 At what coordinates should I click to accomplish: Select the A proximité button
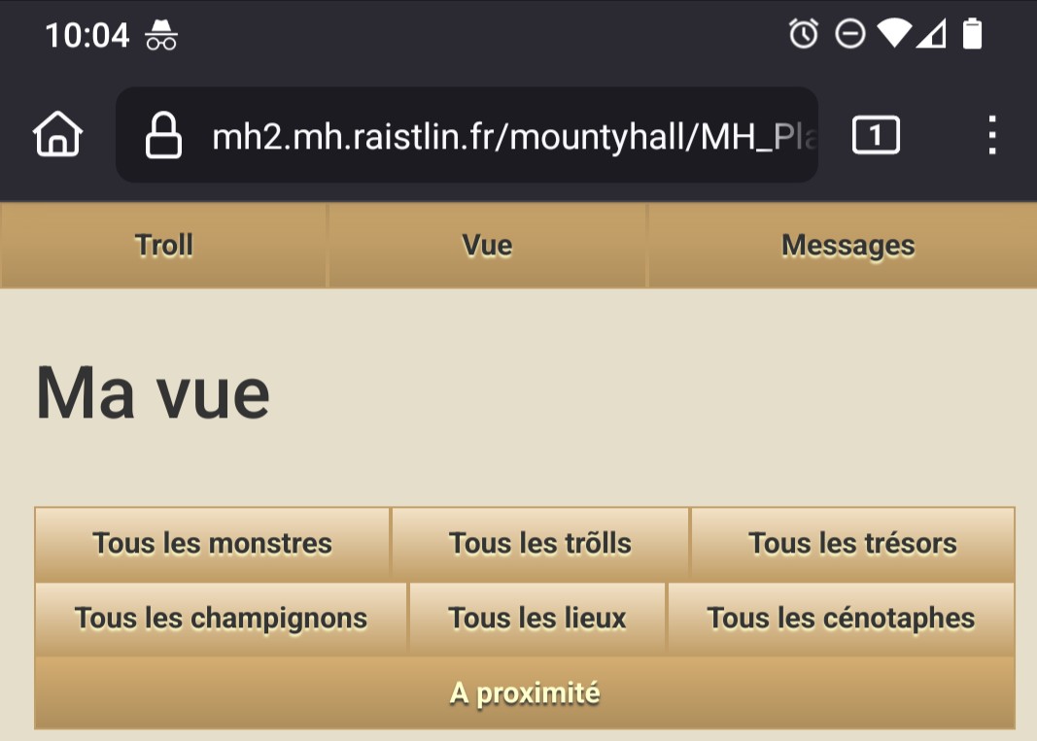click(525, 693)
